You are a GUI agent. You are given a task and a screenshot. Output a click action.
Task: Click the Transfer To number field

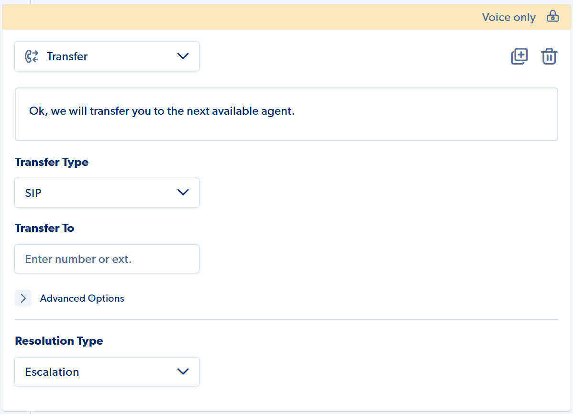(x=107, y=259)
